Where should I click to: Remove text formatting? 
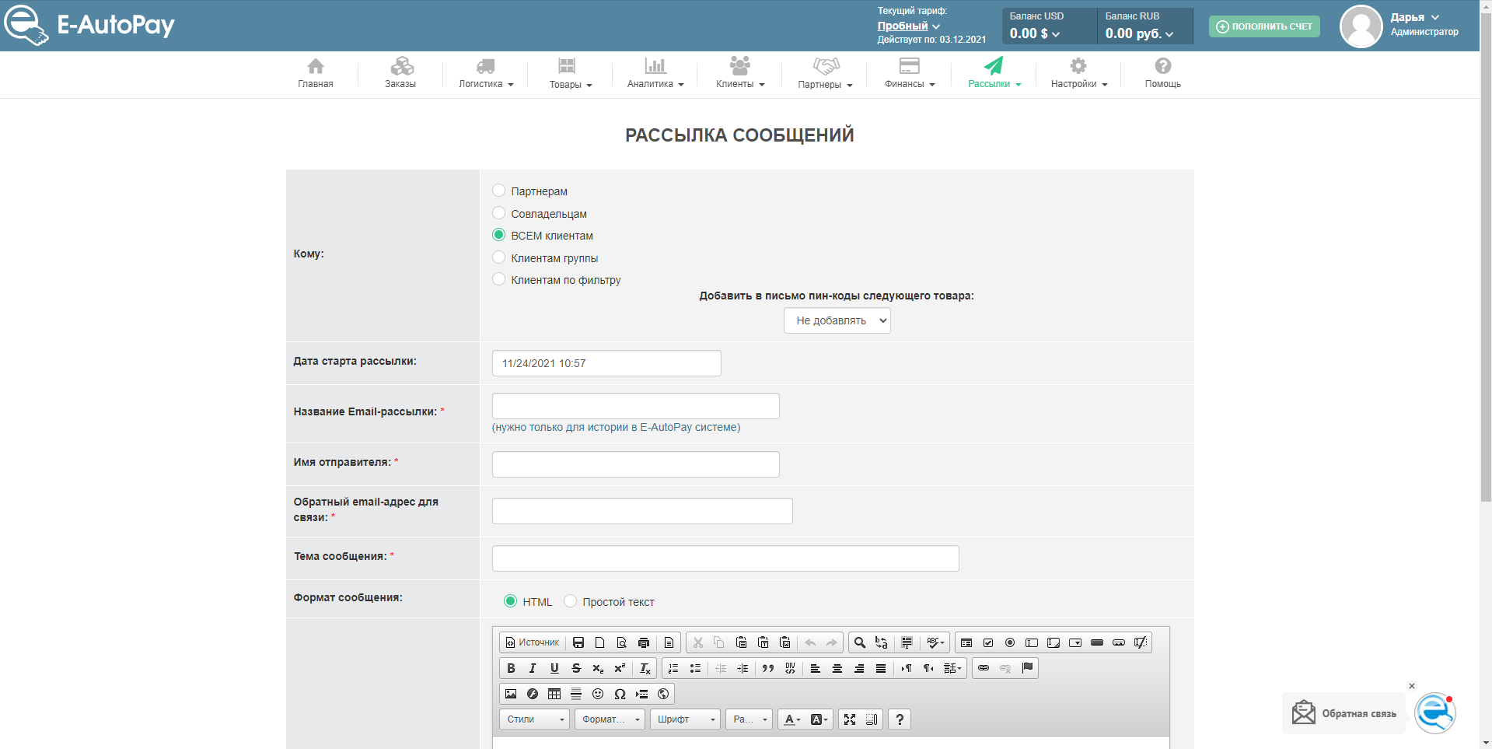pos(645,668)
